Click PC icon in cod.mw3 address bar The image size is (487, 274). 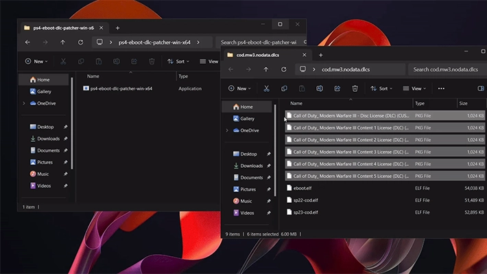[x=302, y=69]
